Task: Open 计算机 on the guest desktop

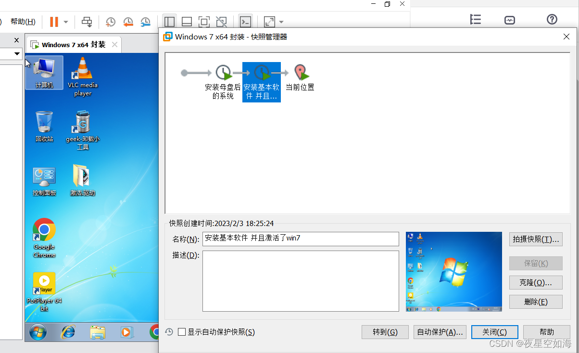Action: (44, 71)
